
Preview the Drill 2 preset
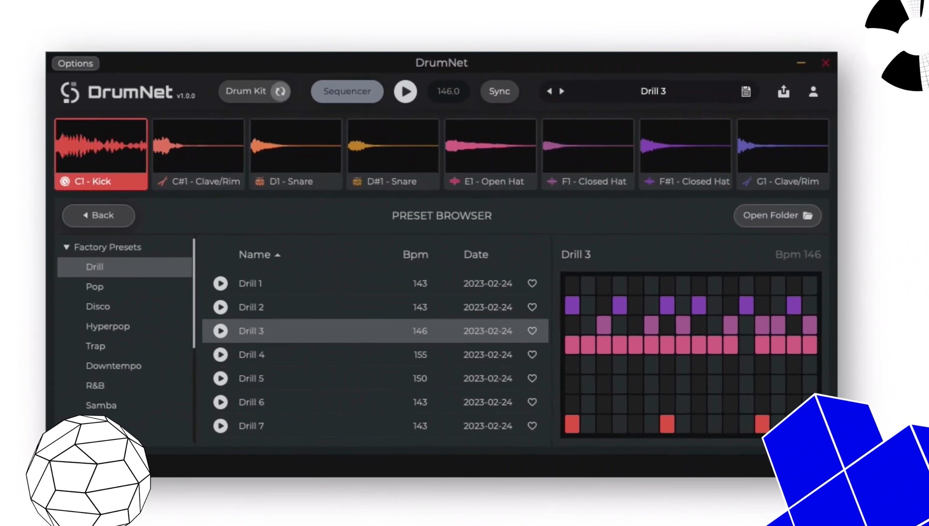point(221,307)
